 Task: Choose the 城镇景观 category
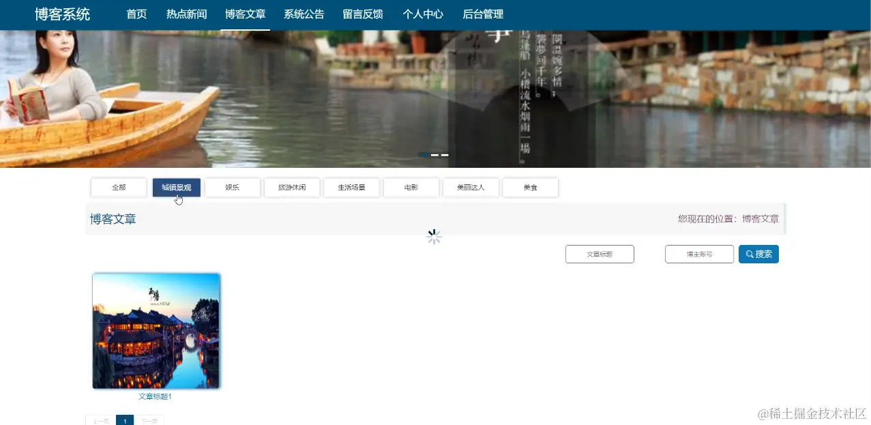click(176, 187)
